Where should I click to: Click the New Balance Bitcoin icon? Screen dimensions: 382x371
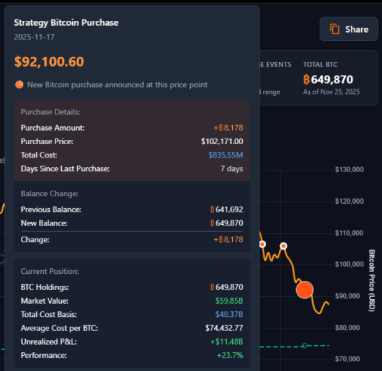point(213,223)
